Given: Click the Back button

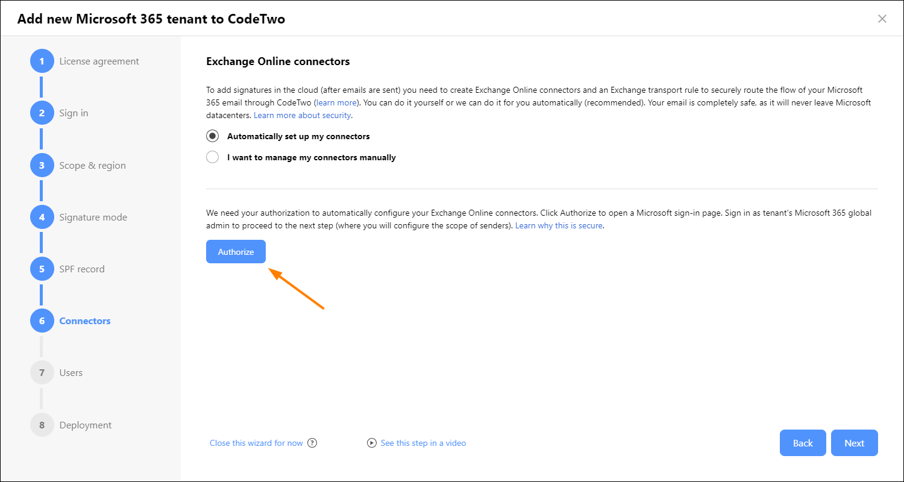Looking at the screenshot, I should point(803,443).
